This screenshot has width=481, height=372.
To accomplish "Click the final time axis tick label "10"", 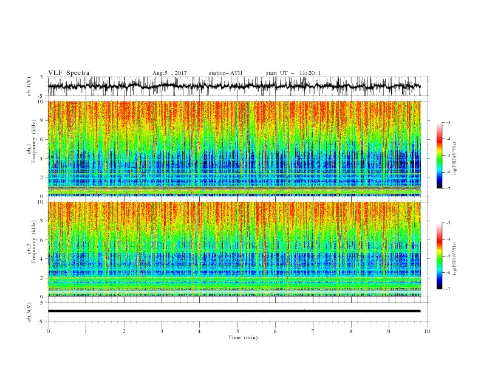I will click(427, 331).
